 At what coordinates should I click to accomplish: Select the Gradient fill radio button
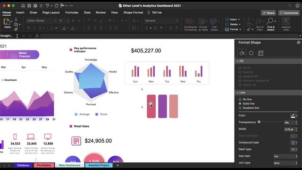(x=240, y=76)
